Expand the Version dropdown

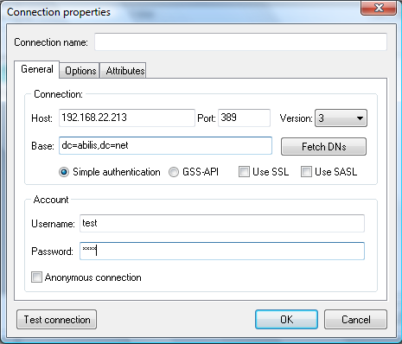tap(341, 118)
